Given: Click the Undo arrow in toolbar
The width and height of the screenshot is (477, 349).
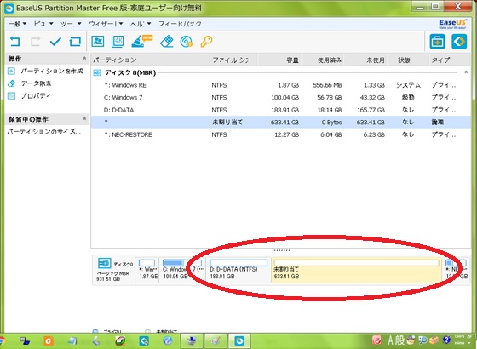Looking at the screenshot, I should [x=14, y=42].
